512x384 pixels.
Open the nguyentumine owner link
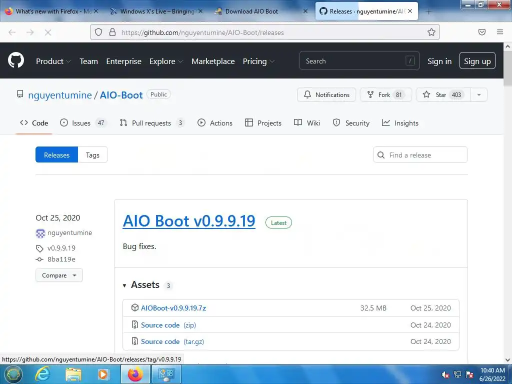[x=60, y=95]
